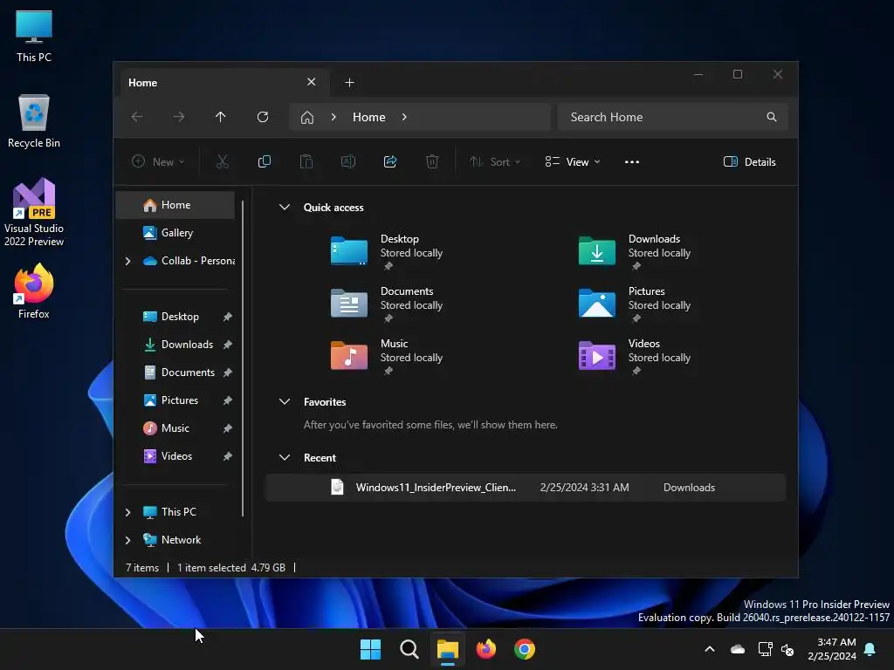Image resolution: width=894 pixels, height=670 pixels.
Task: Launch Chrome from the taskbar
Action: pyautogui.click(x=525, y=649)
